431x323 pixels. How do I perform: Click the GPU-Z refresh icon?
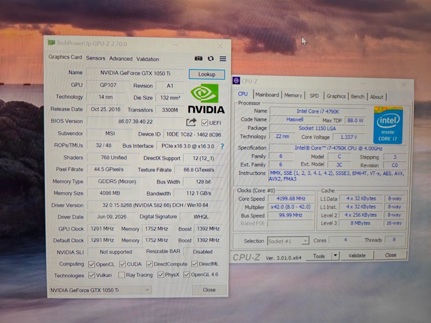click(x=211, y=58)
